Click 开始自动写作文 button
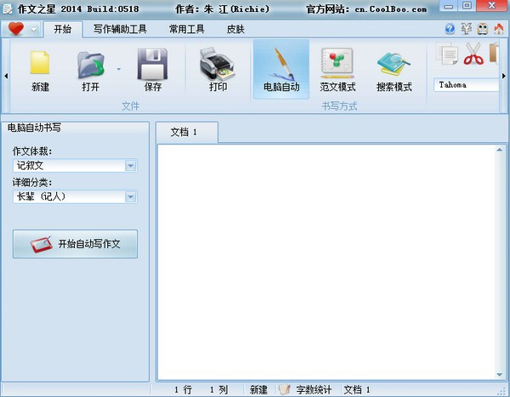Viewport: 510px width, 397px height. [75, 244]
